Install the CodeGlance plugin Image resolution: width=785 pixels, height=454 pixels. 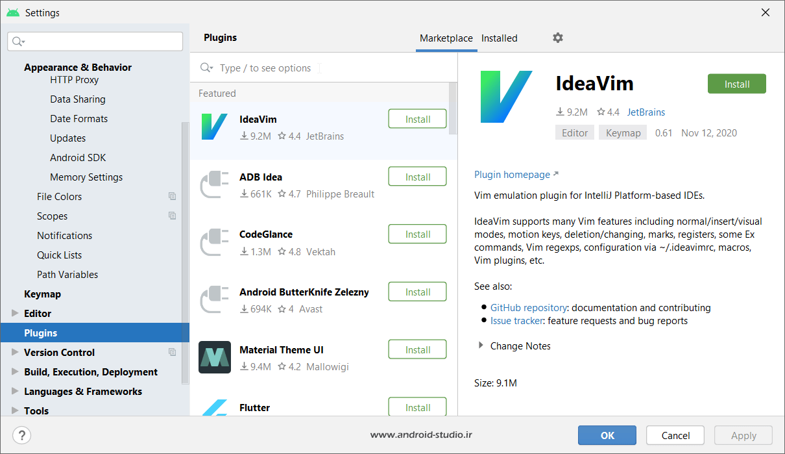418,234
